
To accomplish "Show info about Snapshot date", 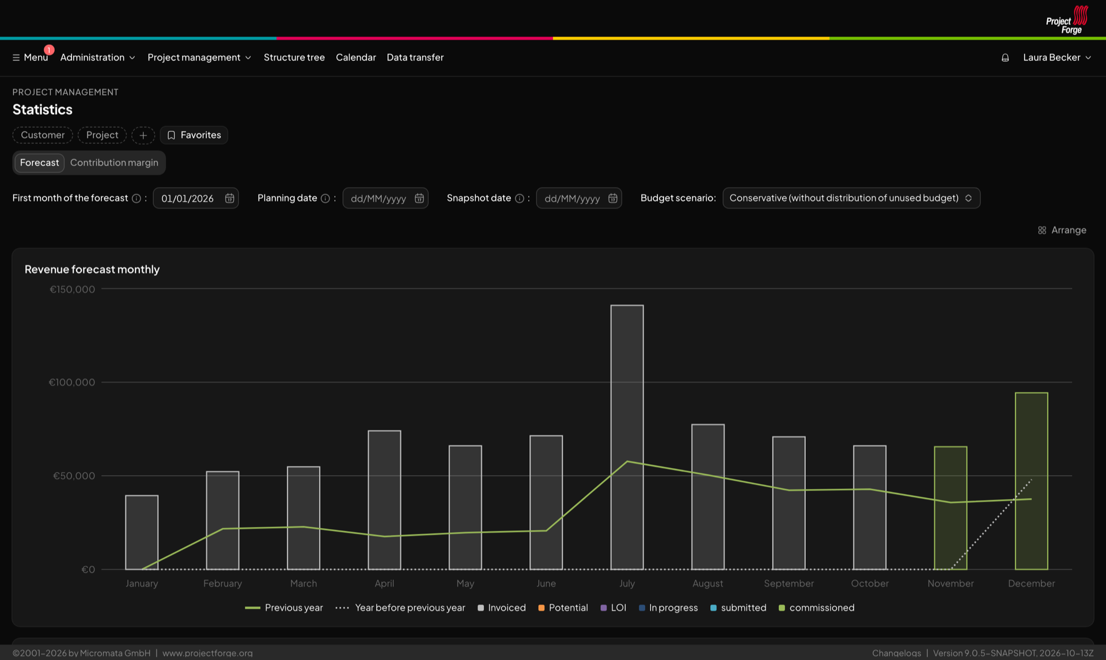I will coord(520,198).
